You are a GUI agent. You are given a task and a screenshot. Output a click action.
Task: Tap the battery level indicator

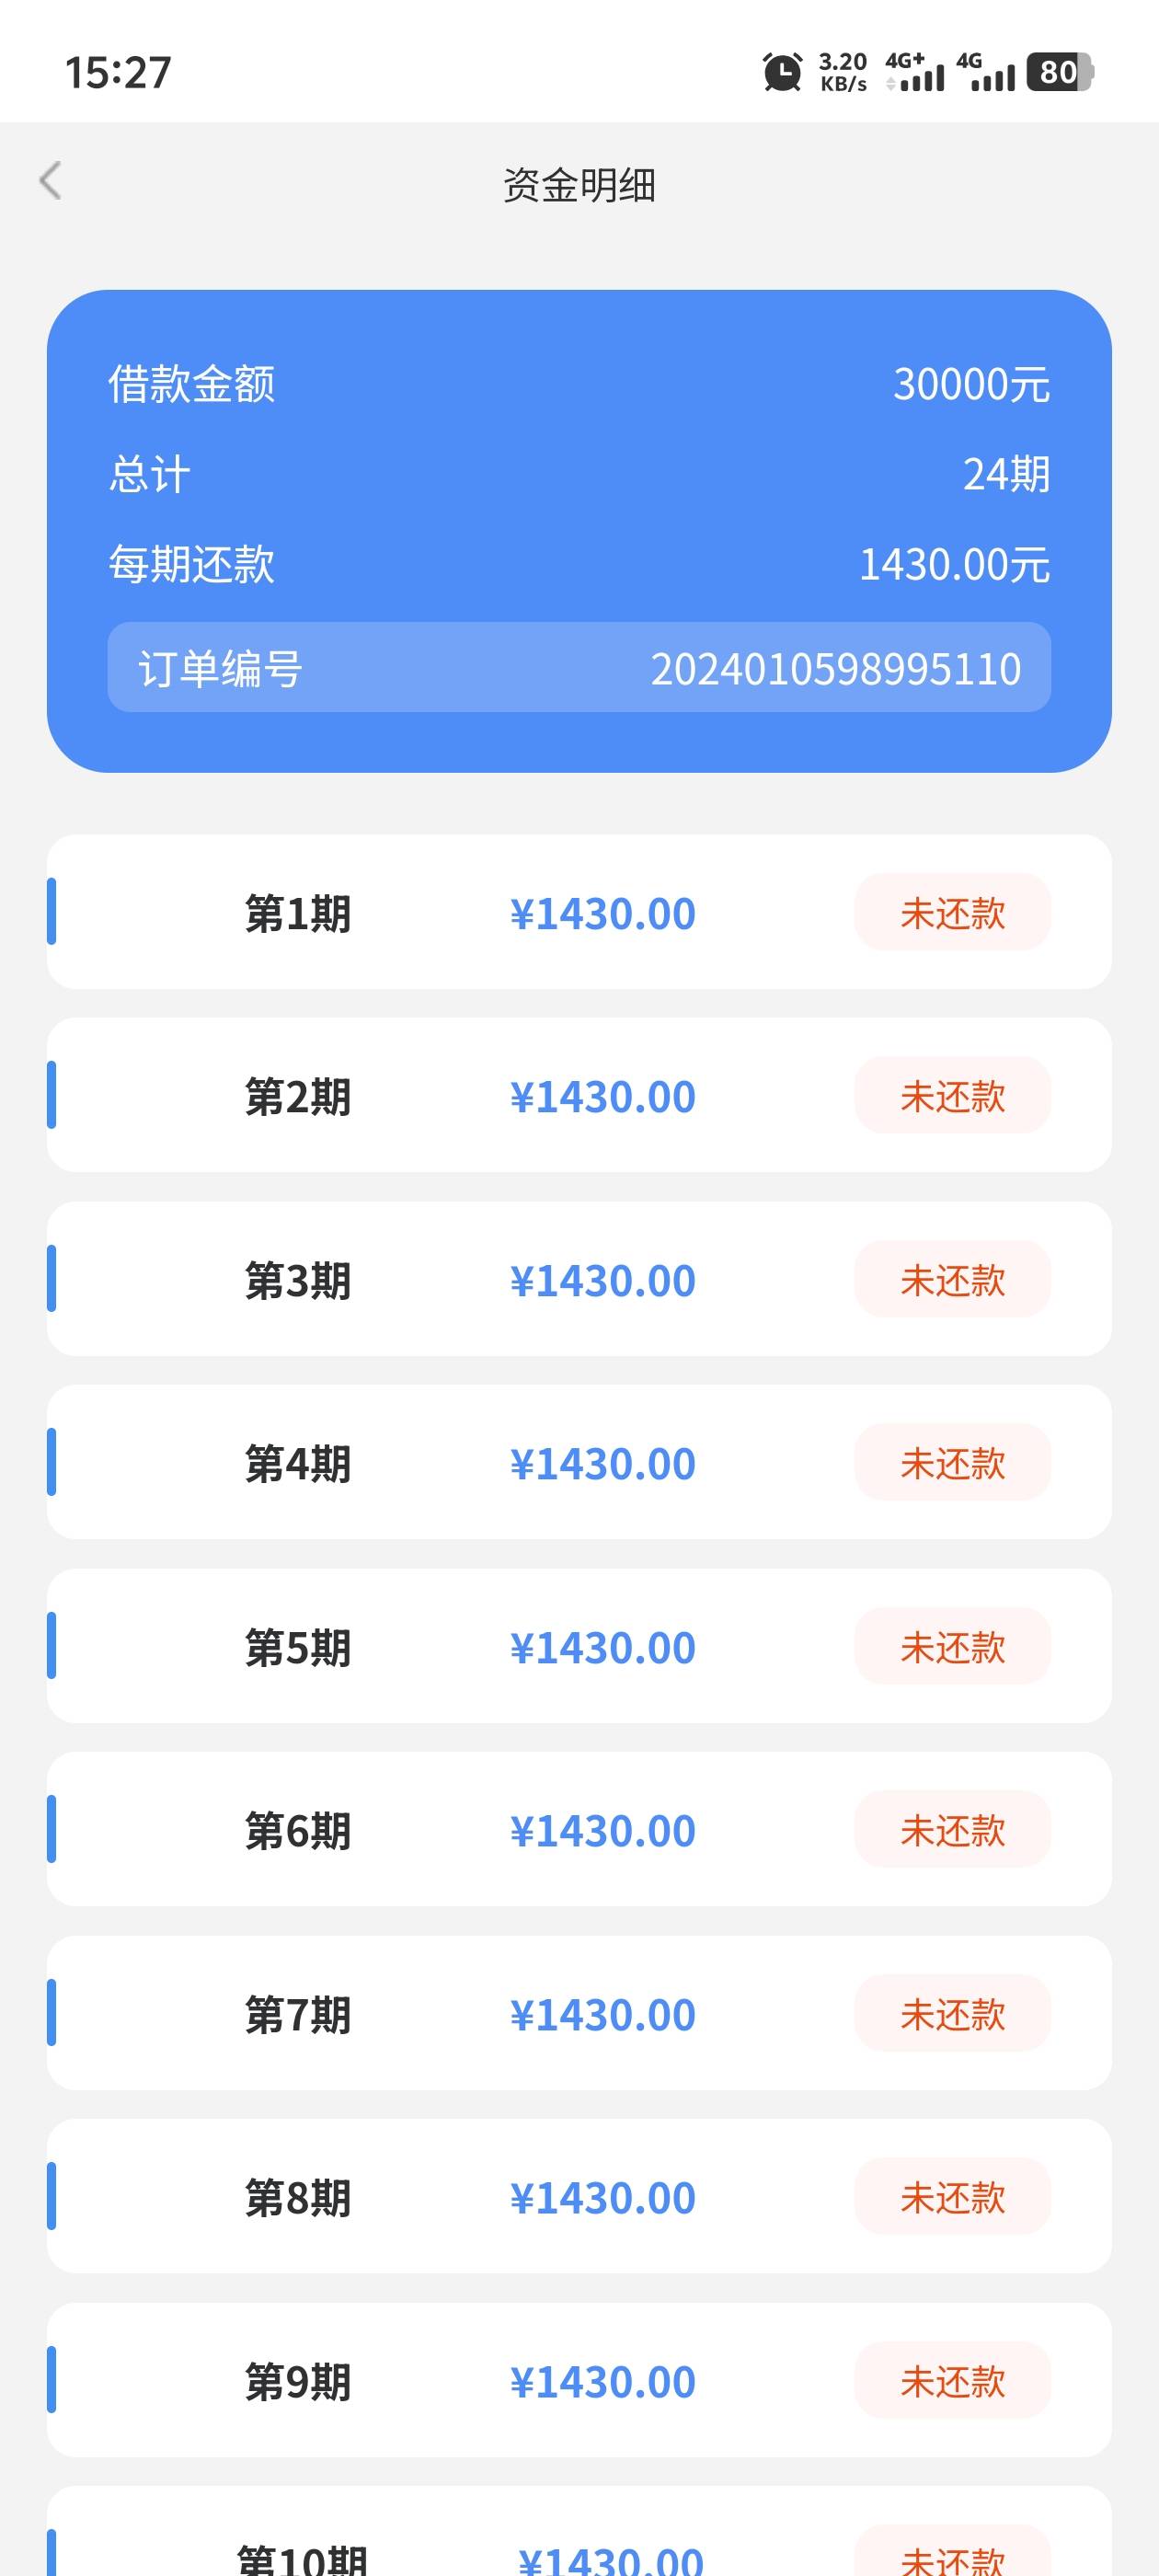1059,73
